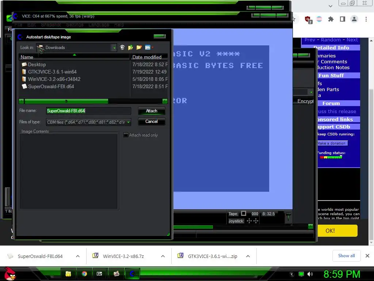Create a new folder in Downloads
This screenshot has width=374, height=281.
(139, 47)
